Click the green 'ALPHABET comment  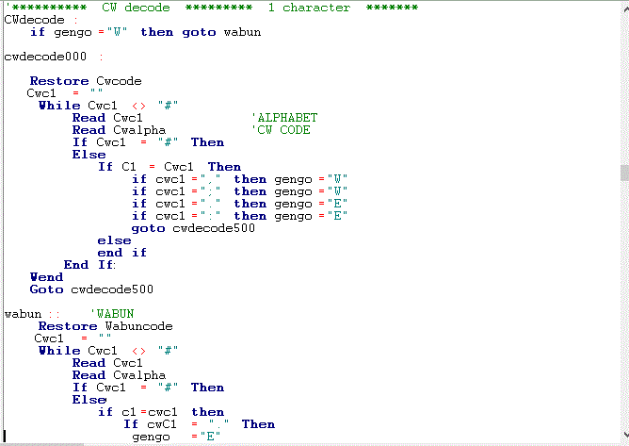point(283,118)
